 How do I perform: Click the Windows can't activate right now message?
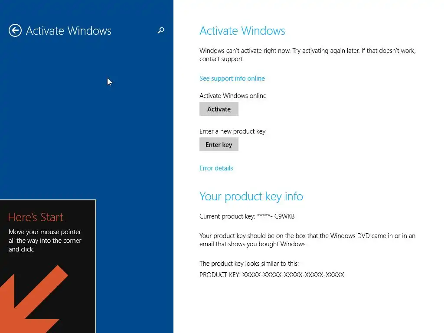(x=307, y=55)
